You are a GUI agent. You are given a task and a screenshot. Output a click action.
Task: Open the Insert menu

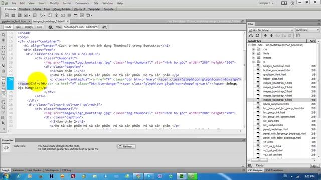point(42,3)
